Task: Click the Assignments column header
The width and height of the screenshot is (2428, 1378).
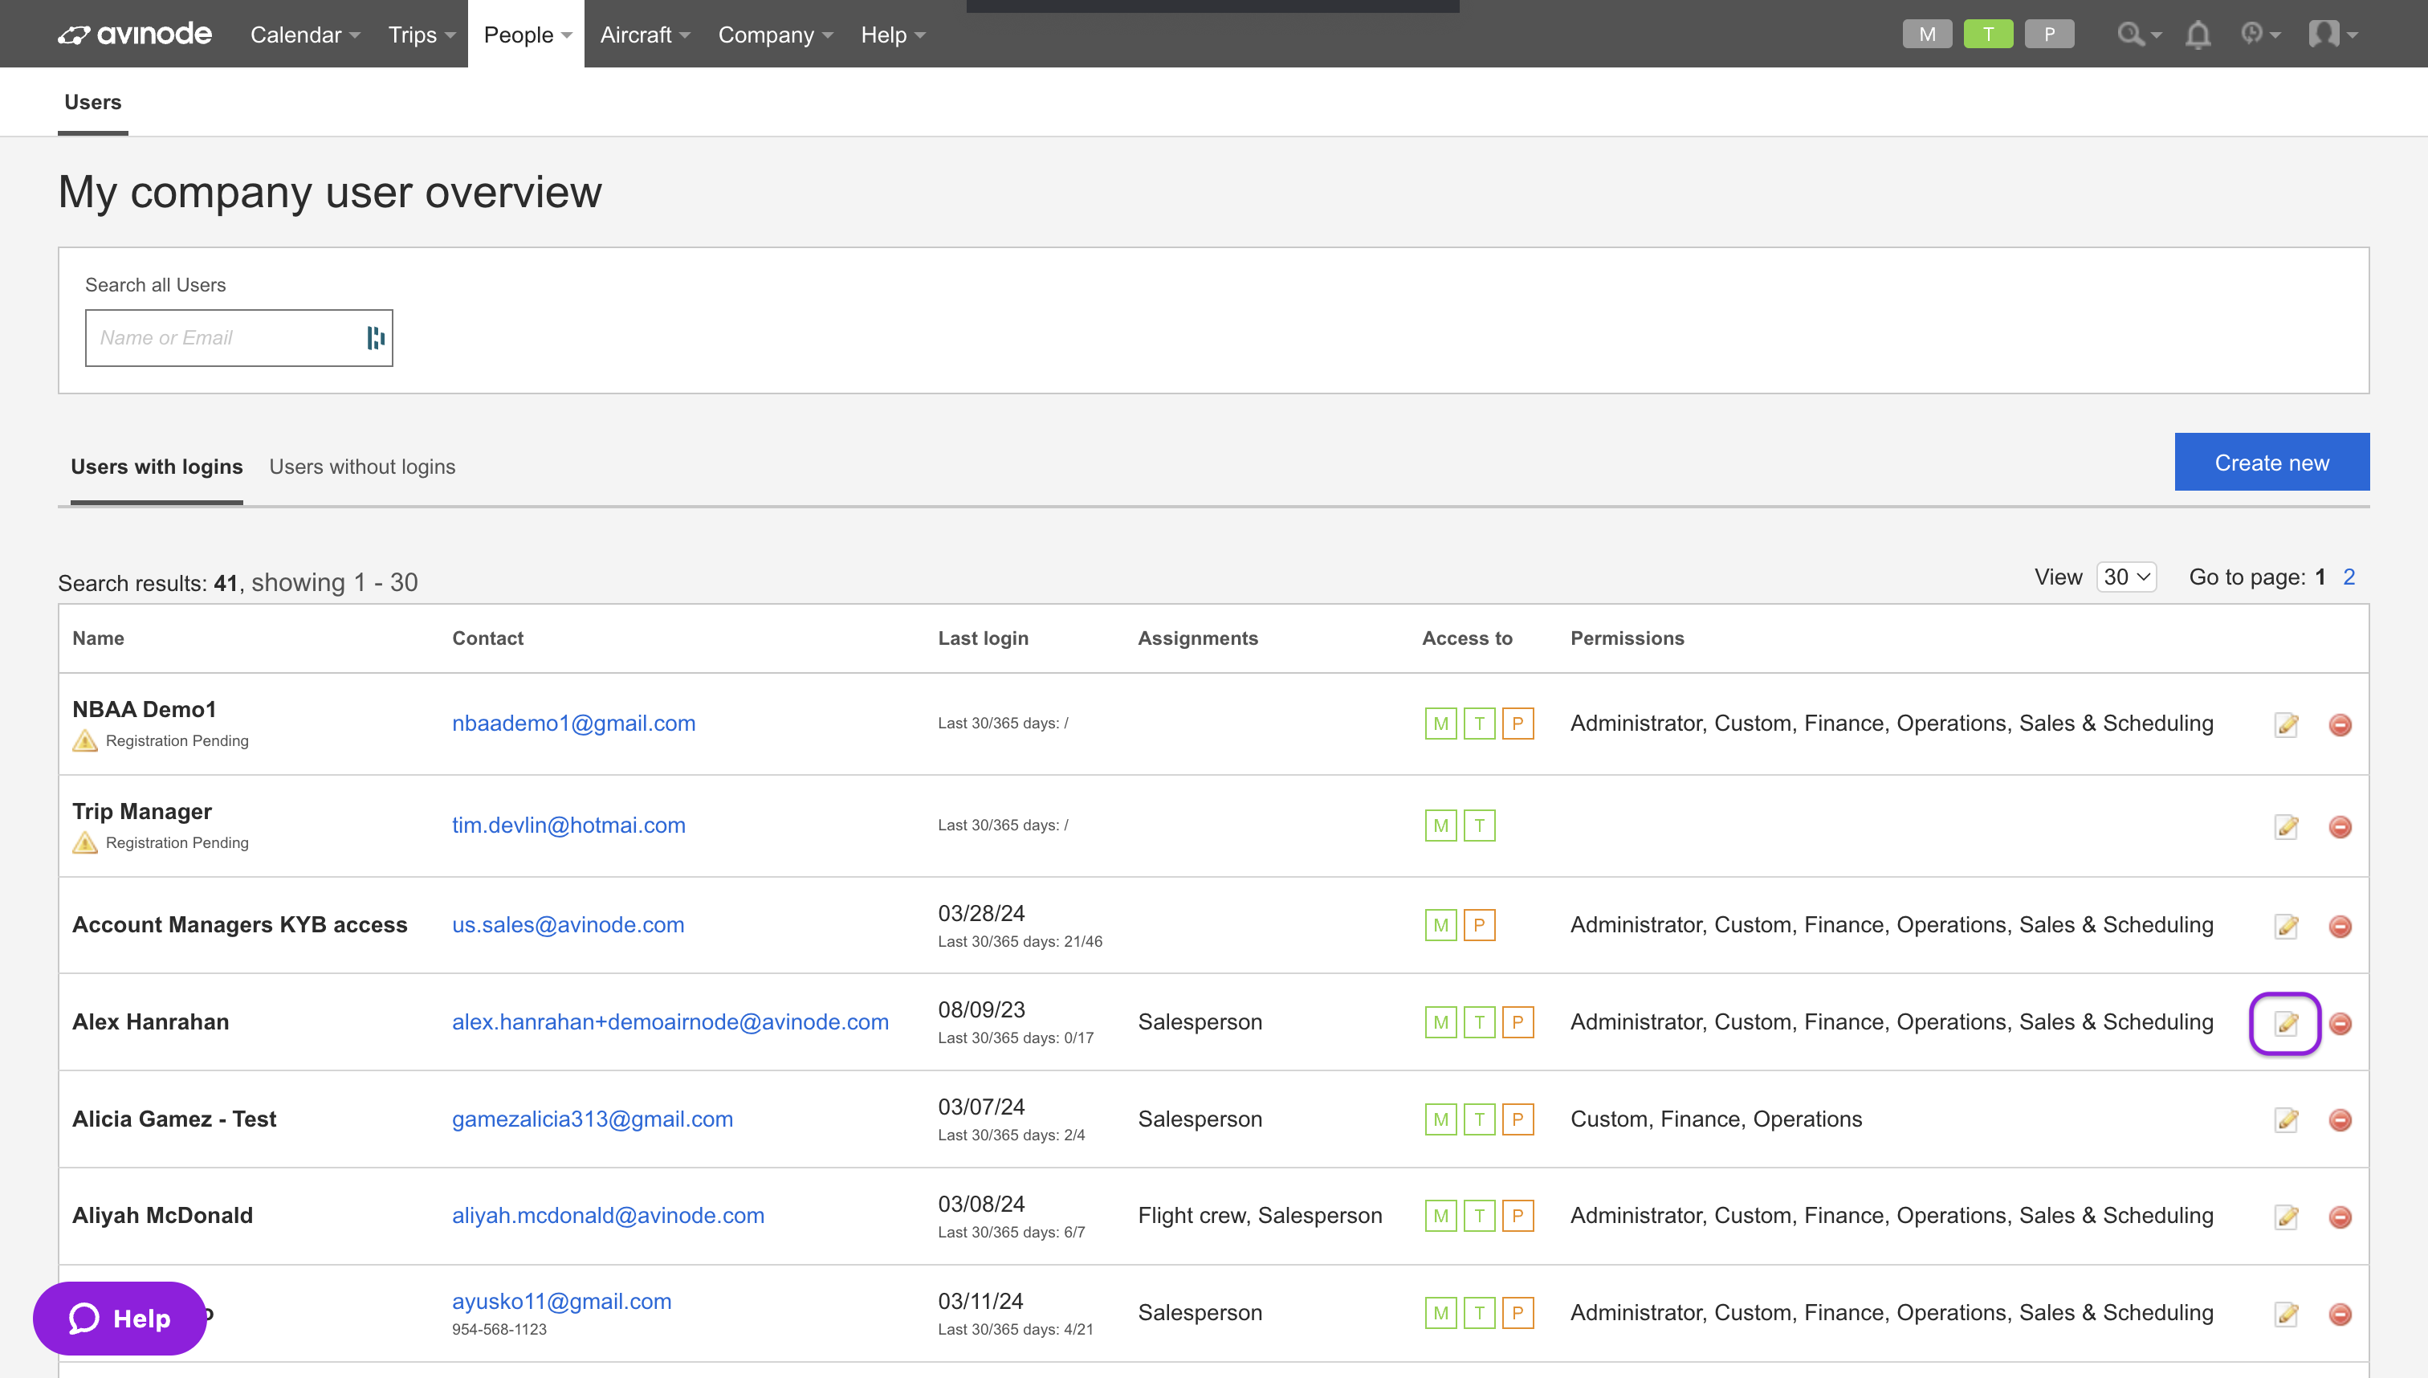Action: [x=1198, y=639]
